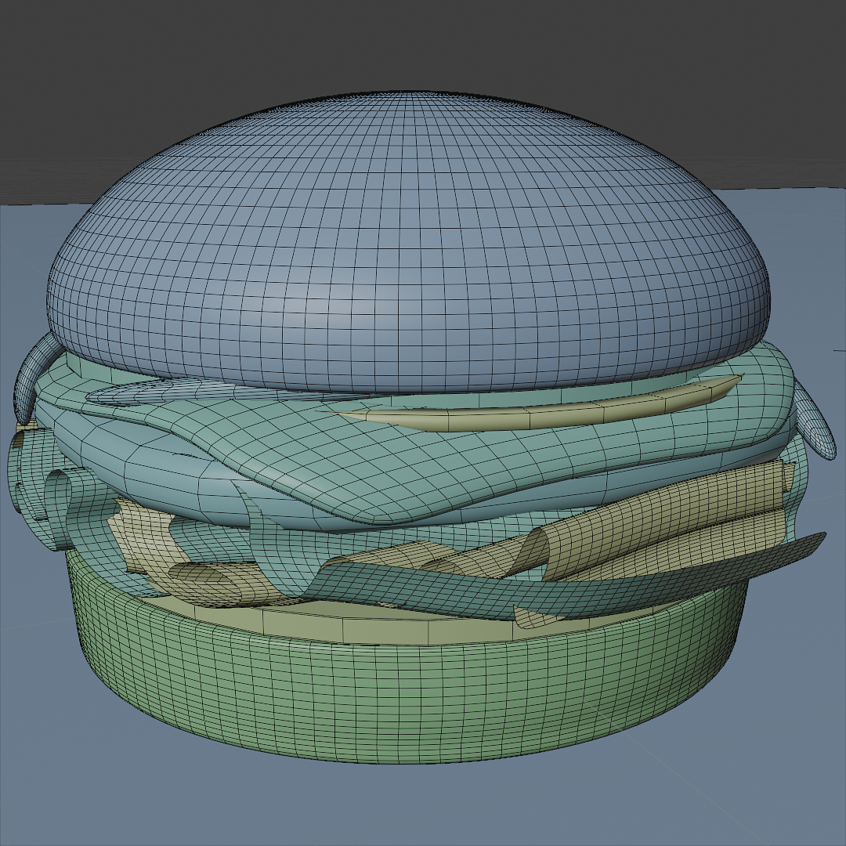Click the pale yellow disc atop bottom bun

pyautogui.click(x=352, y=627)
